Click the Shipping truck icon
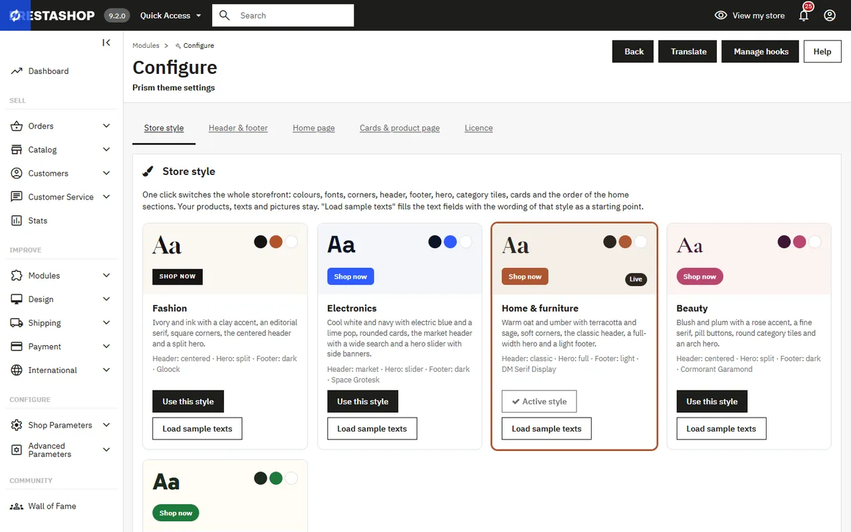The width and height of the screenshot is (851, 532). tap(17, 323)
